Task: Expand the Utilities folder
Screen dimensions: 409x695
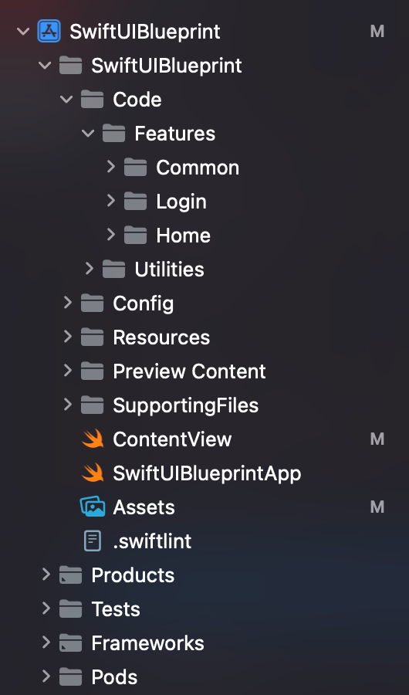Action: (x=89, y=269)
